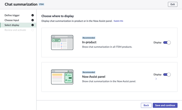This screenshot has height=110, width=182.
Task: Click the Recommended badge above Now Assist panel
Action: 89,72
